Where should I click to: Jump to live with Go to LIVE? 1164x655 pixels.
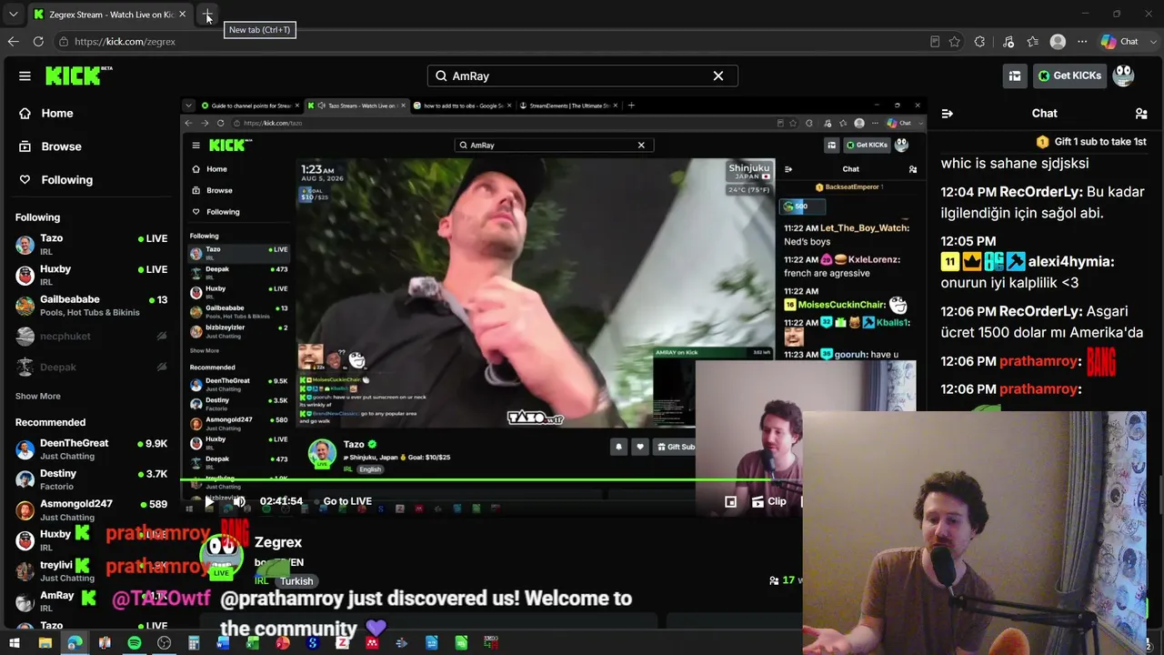click(347, 501)
